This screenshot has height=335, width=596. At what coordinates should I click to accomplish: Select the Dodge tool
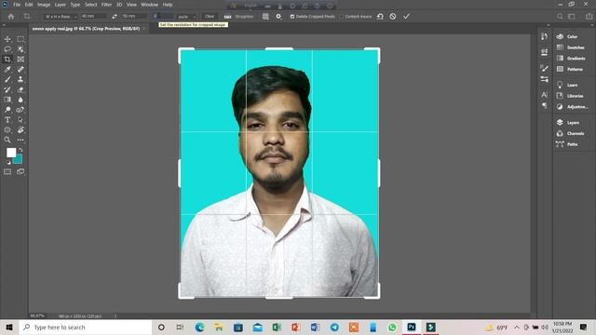click(7, 110)
